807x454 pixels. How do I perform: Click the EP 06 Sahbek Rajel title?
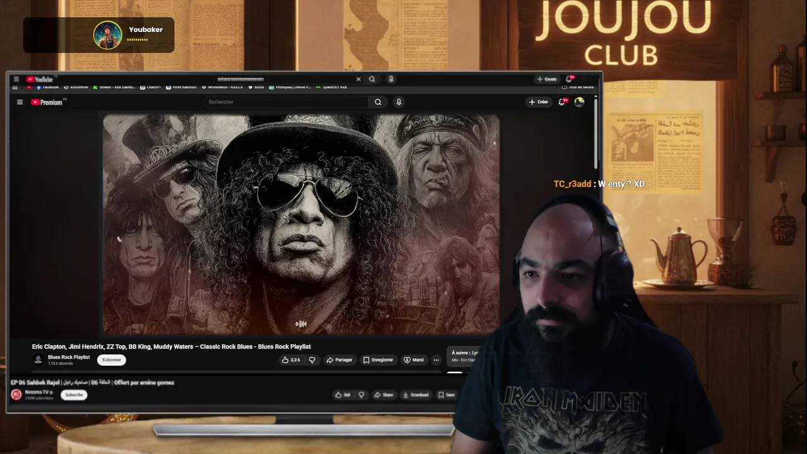(x=93, y=382)
